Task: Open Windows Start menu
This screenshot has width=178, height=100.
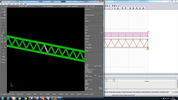Action: [x=3, y=98]
